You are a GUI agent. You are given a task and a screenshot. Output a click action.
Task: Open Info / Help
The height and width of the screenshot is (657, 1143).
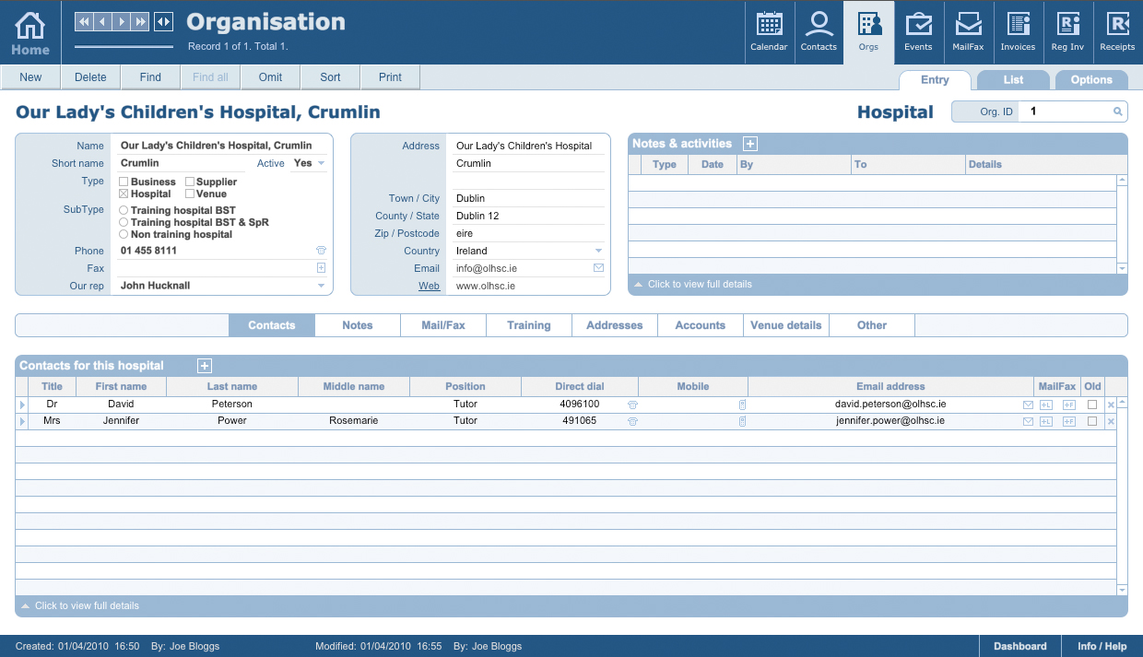click(x=1102, y=646)
